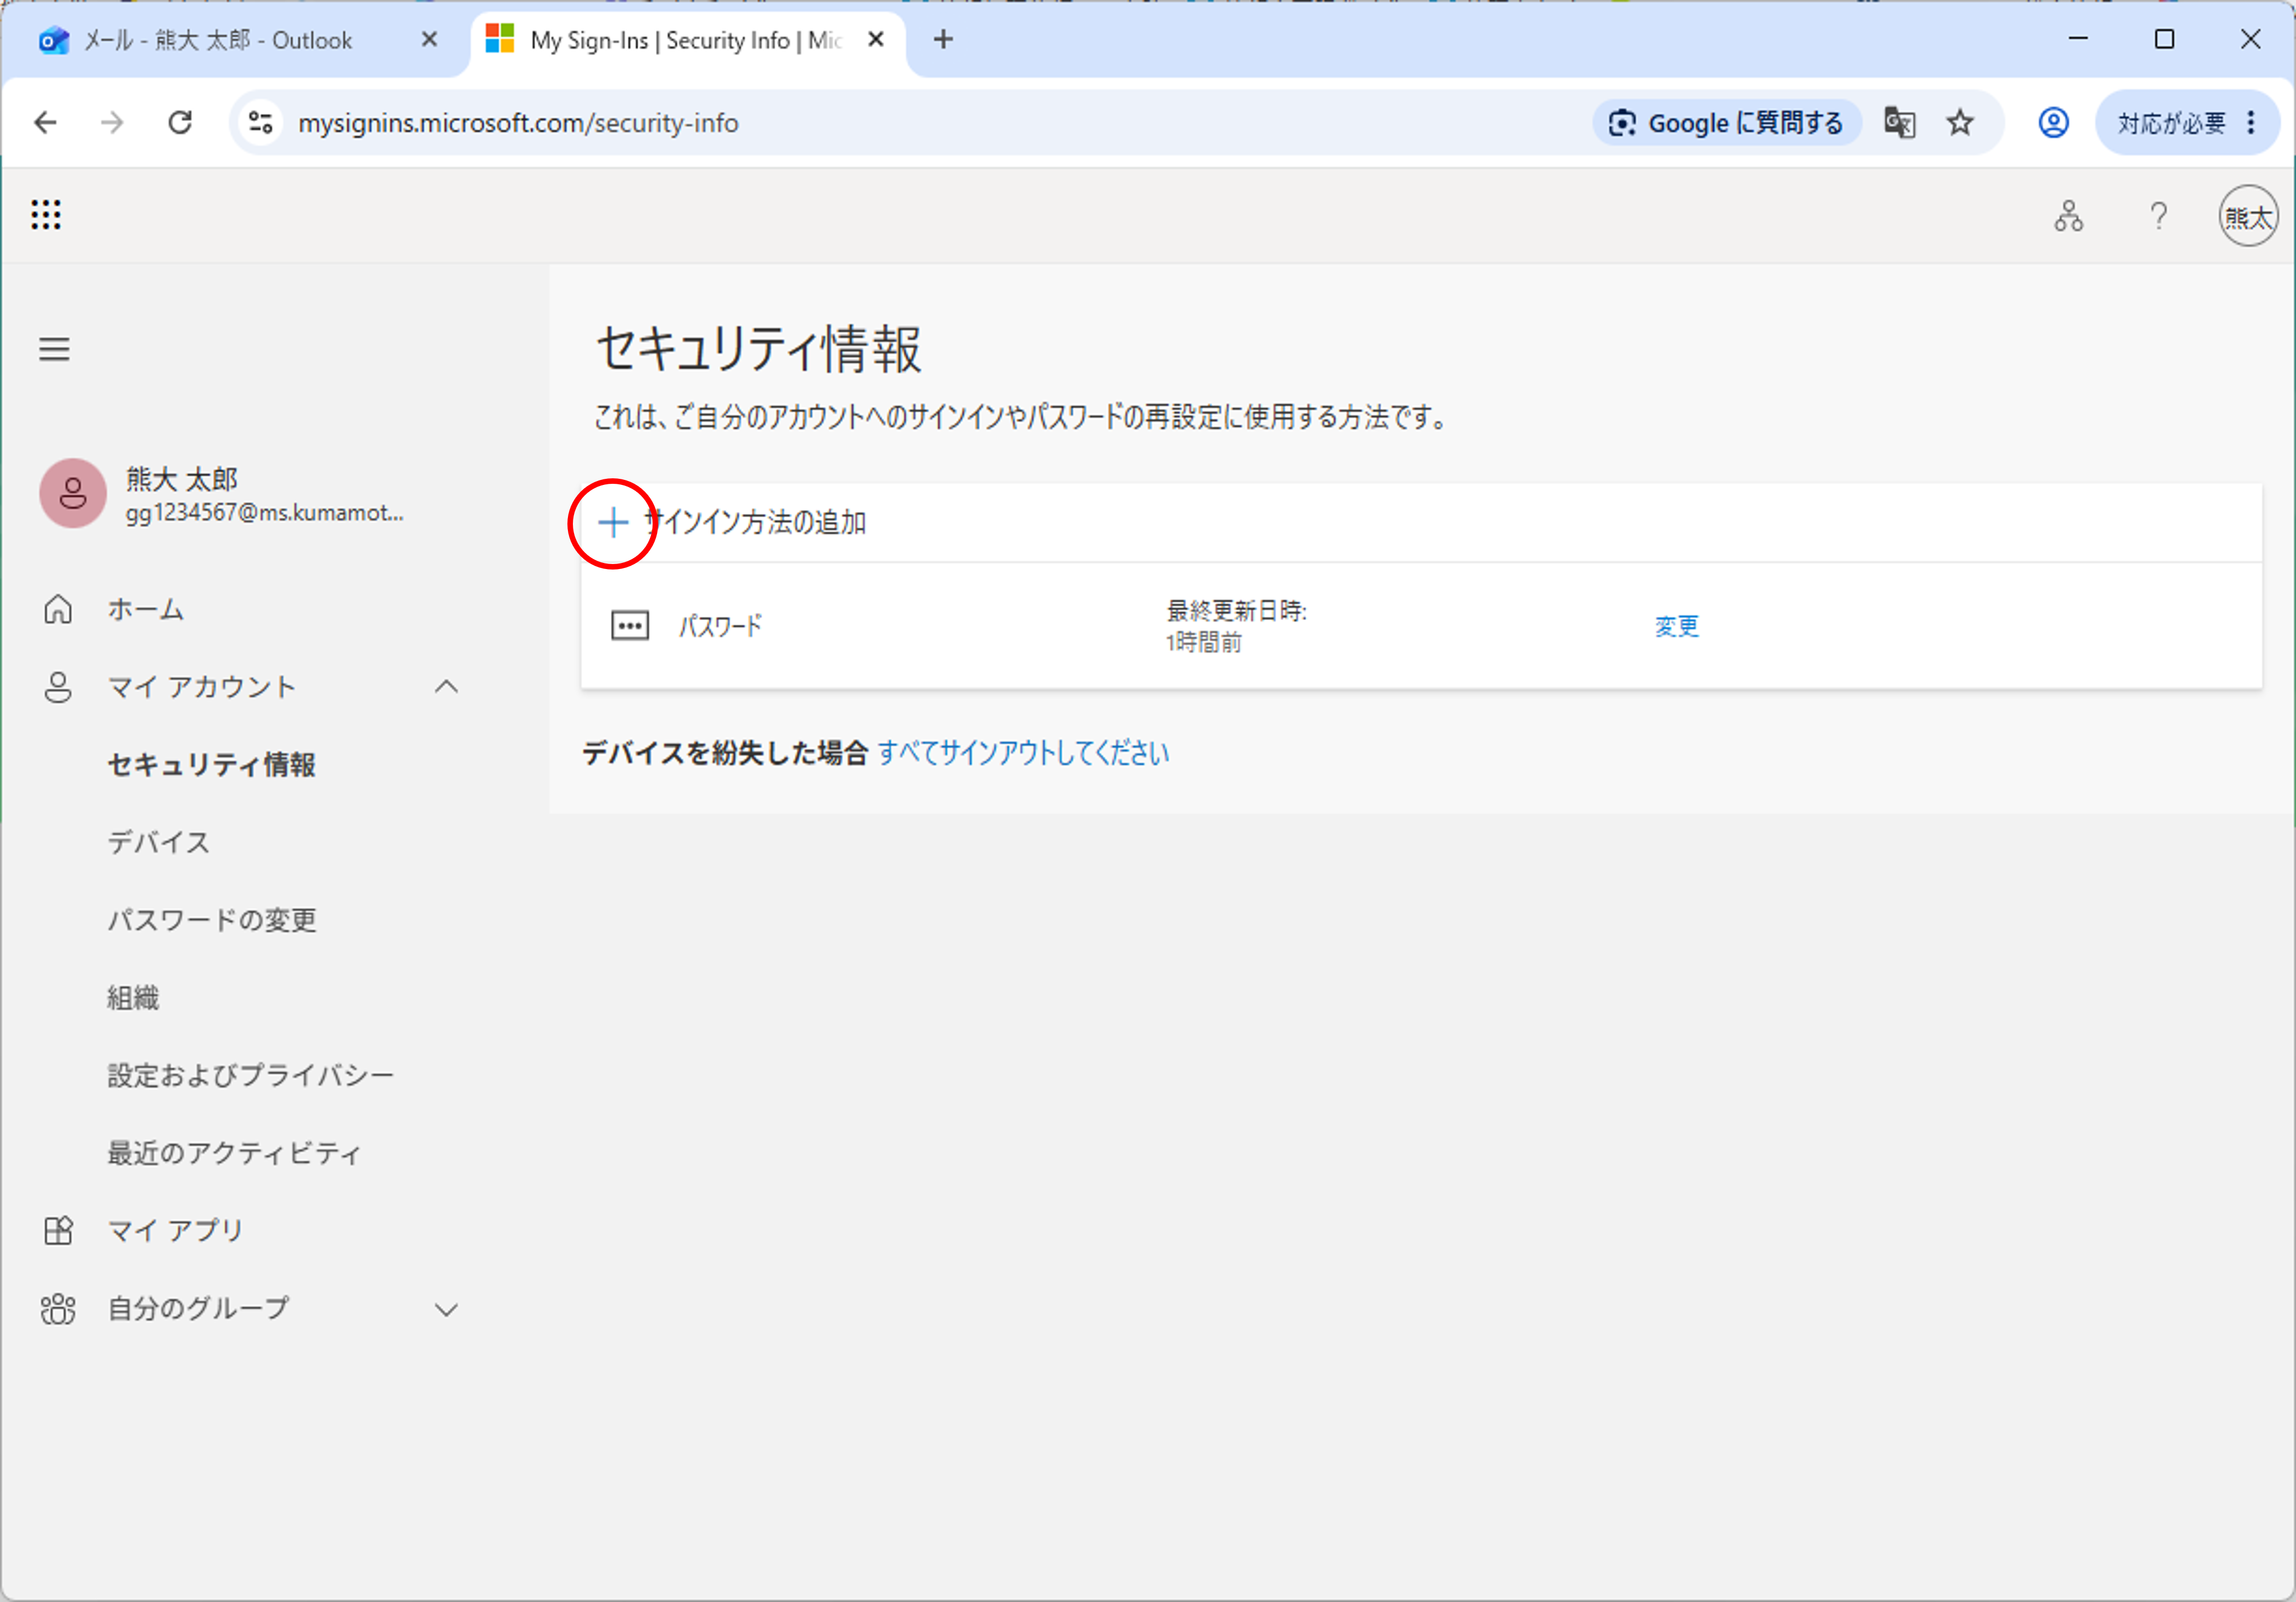Open 最近のアクティビティ in the sidebar
The image size is (2296, 1602).
point(234,1153)
